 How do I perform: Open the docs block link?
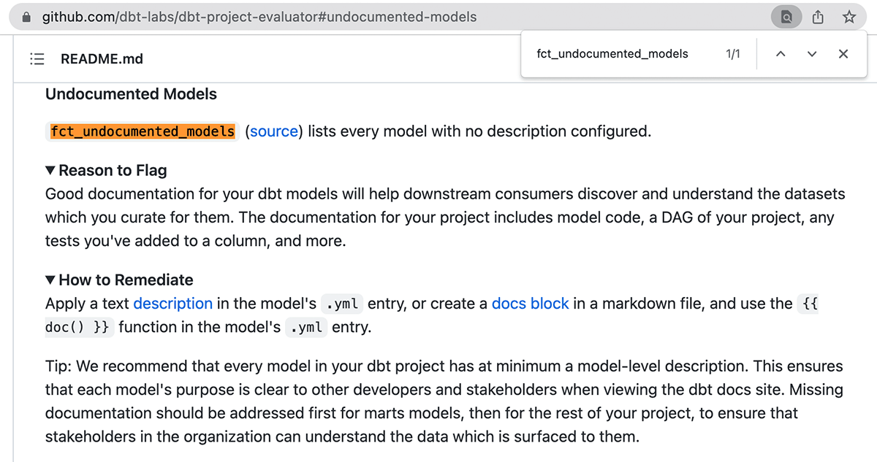530,303
